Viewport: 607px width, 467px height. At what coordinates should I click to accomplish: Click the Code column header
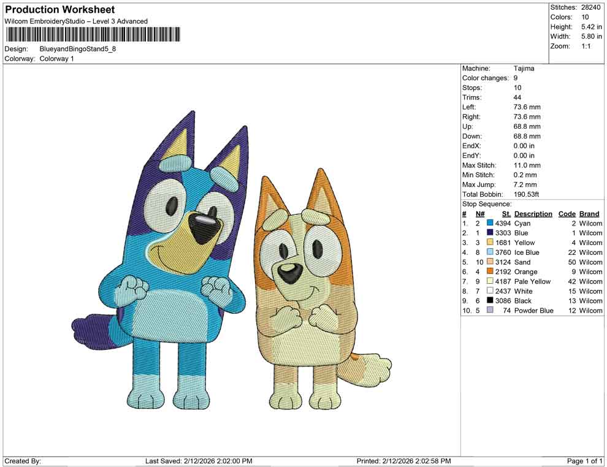pos(567,213)
